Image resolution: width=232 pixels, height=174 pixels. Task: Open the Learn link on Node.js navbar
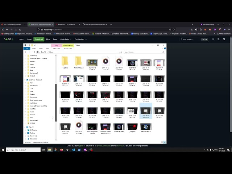click(x=21, y=39)
